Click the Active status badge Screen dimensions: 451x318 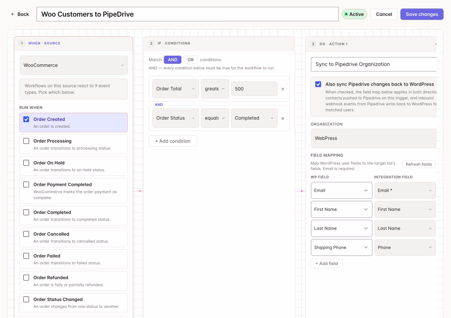pyautogui.click(x=354, y=14)
